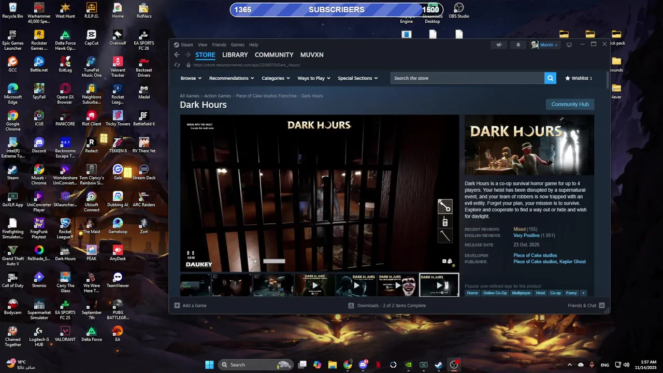Expand the Ways to Play dropdown
This screenshot has width=663, height=373.
click(314, 78)
